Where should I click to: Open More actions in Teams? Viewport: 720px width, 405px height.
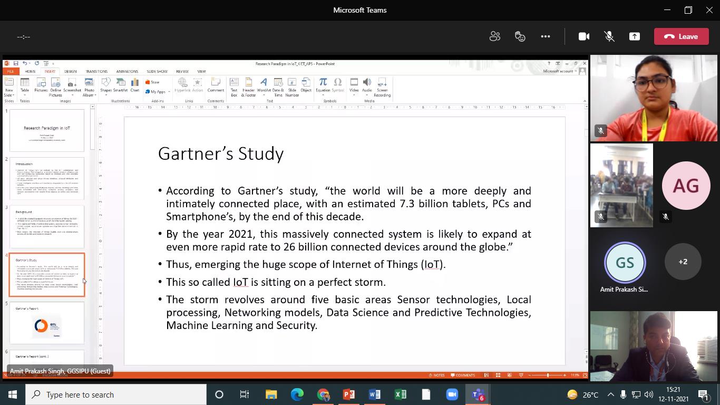[545, 36]
